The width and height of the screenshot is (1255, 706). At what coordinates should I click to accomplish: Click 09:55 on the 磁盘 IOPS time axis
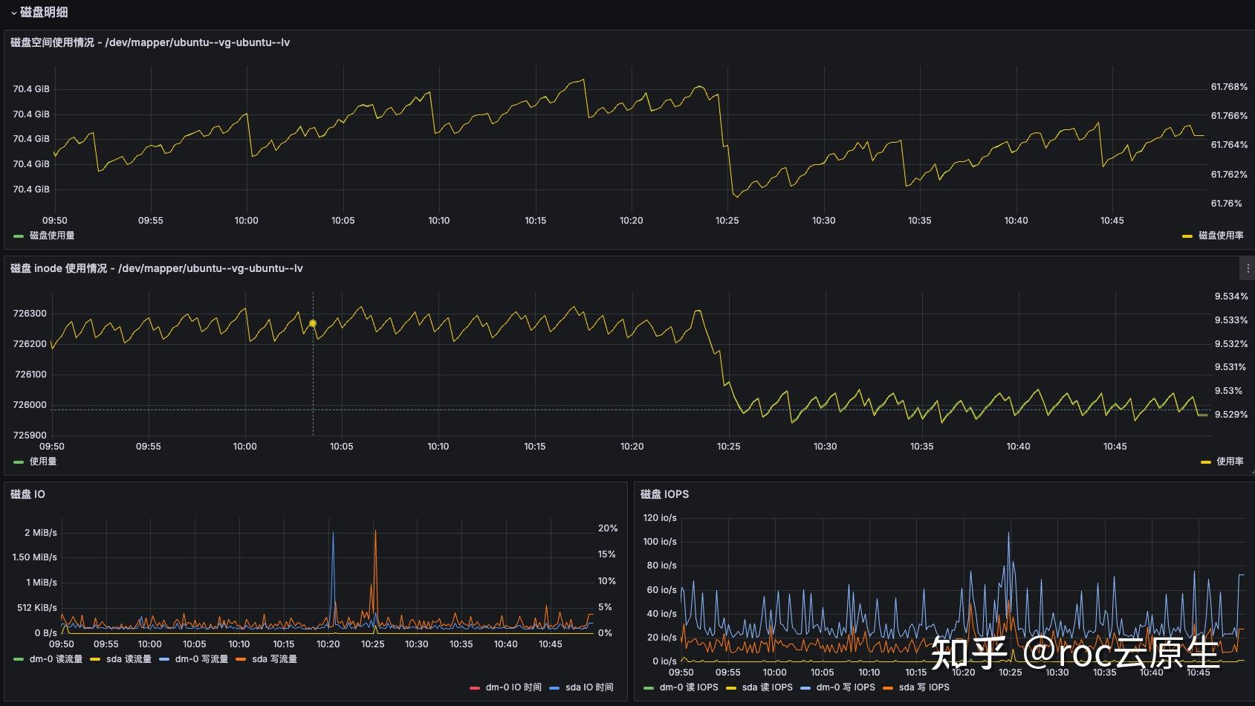coord(727,673)
